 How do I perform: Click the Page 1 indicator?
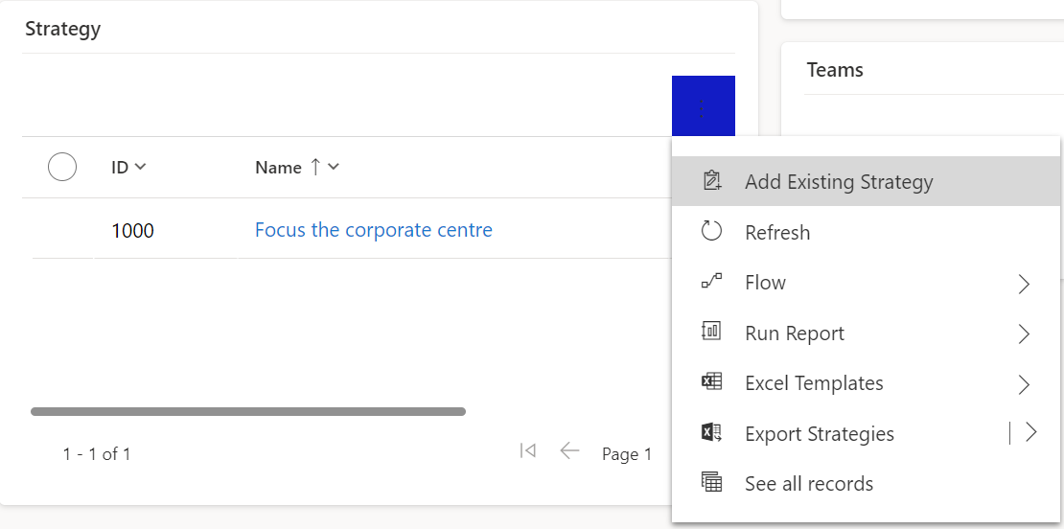626,454
